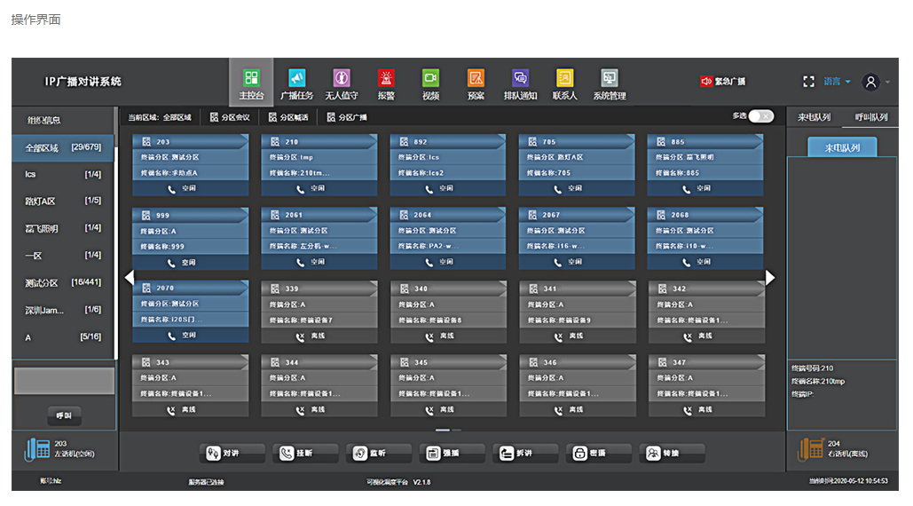Open the 联系人 contacts module
Screen dimensions: 913x506
click(564, 83)
